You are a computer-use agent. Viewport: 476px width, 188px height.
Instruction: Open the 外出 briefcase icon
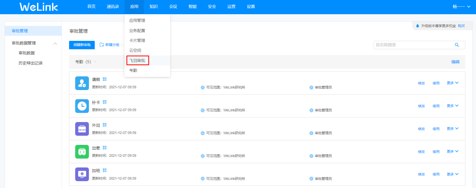pyautogui.click(x=82, y=129)
